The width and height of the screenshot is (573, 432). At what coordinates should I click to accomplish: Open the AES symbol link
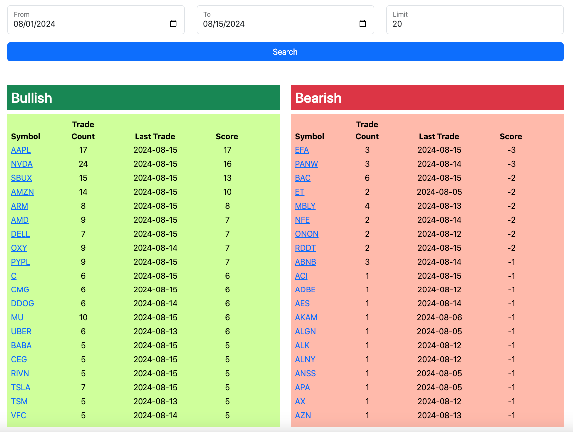coord(302,304)
